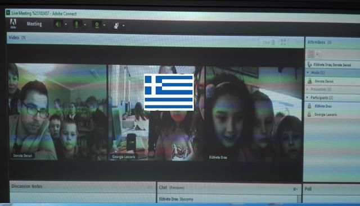Toggle the webcam icon in toolbar
The image size is (360, 206).
tap(97, 25)
